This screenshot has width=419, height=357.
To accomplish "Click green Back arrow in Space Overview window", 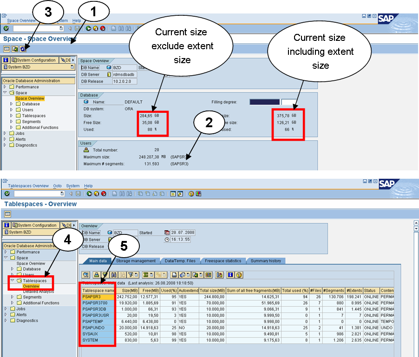I will 88,28.
